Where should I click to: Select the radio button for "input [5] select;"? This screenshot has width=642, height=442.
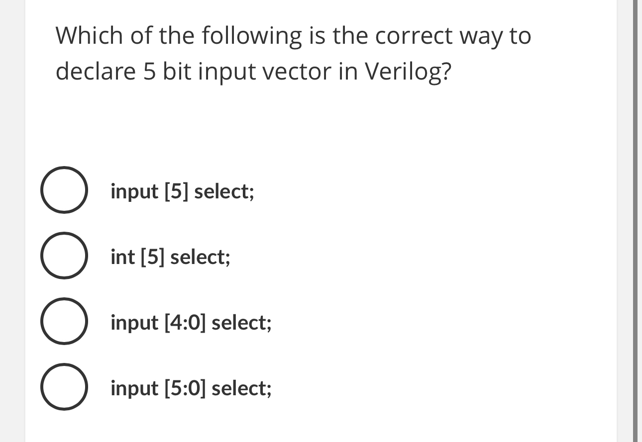point(64,190)
